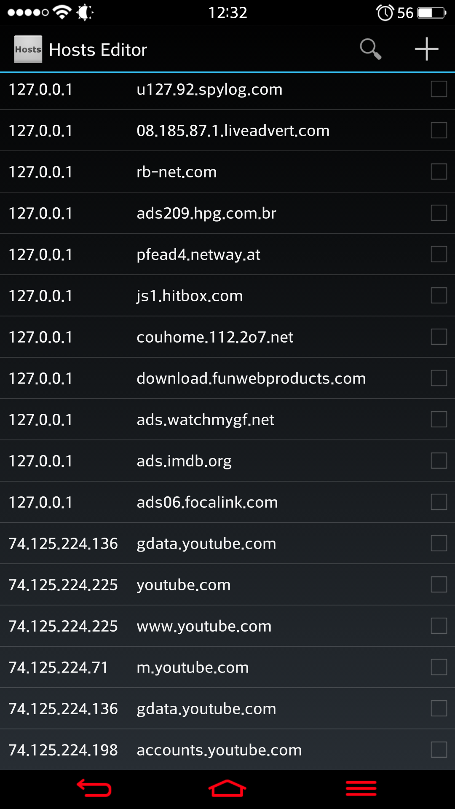Select the www.youtube.com entry row

[227, 626]
